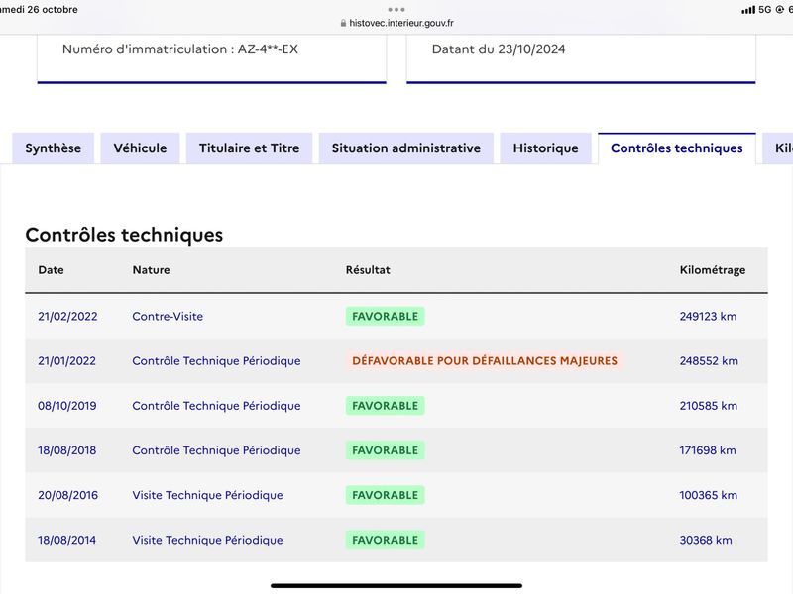Tap the three-dot multitasking indicator

(x=396, y=9)
